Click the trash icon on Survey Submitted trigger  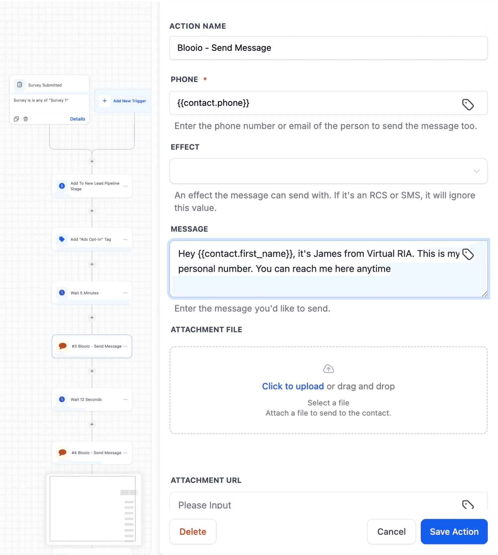pos(26,119)
